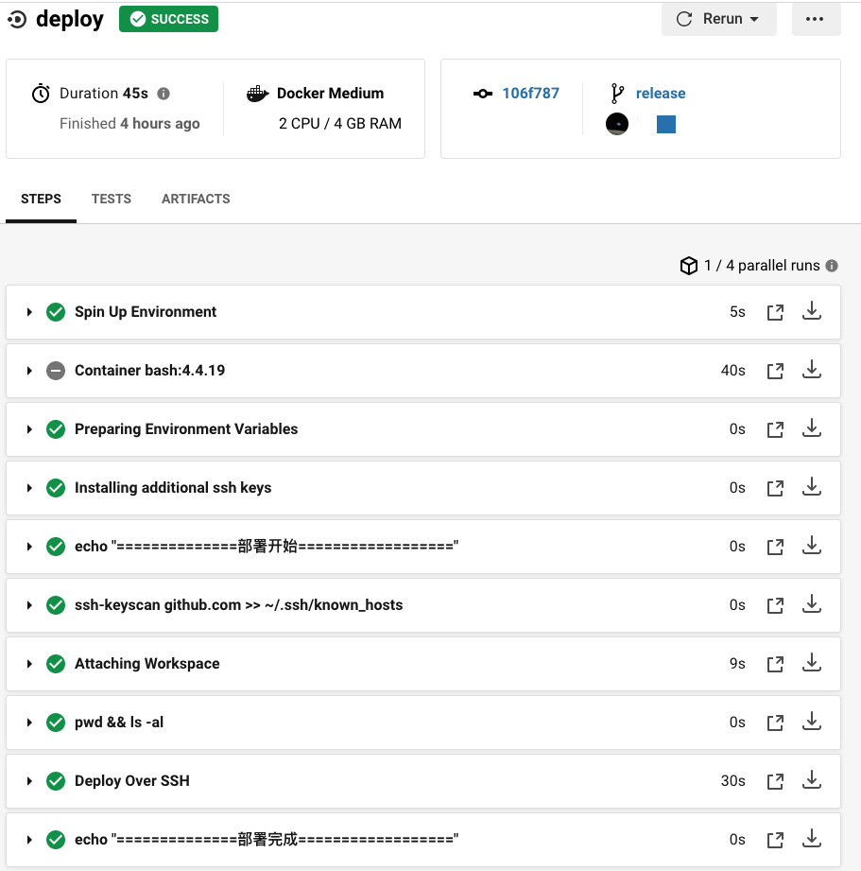
Task: Expand the Spin Up Environment step
Action: 29,312
